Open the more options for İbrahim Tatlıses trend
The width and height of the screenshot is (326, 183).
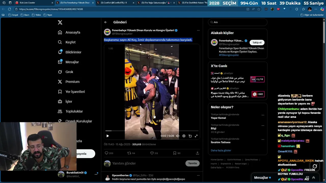[x=263, y=140]
